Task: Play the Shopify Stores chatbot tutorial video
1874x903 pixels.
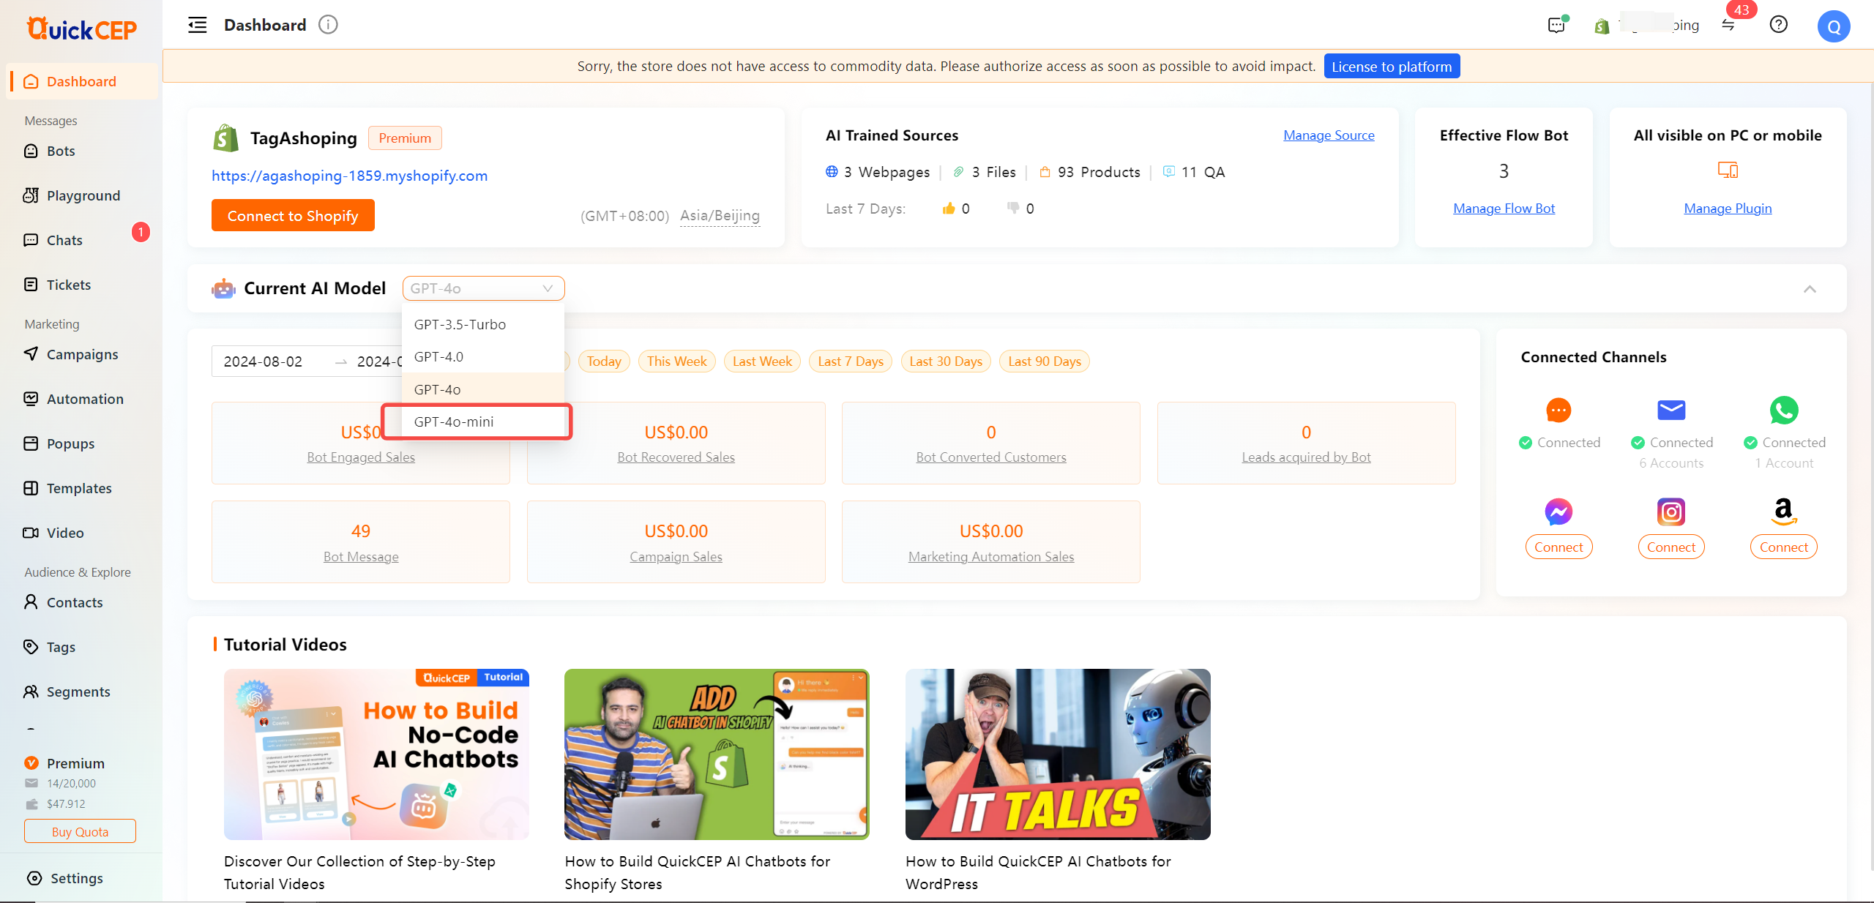Action: pos(717,754)
